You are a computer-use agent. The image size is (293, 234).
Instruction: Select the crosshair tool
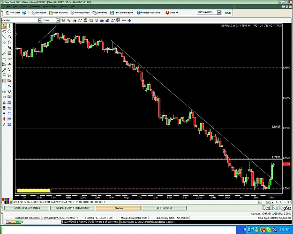point(4,86)
